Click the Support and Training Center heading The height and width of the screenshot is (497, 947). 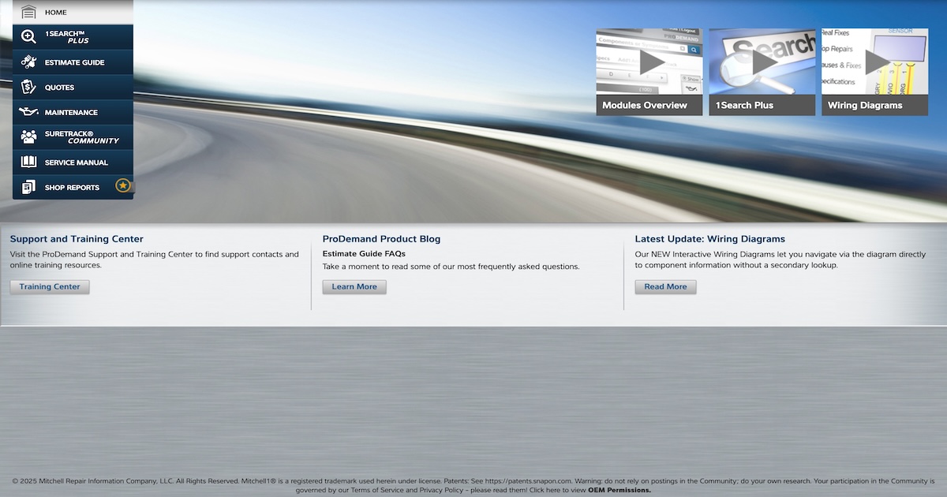tap(77, 239)
